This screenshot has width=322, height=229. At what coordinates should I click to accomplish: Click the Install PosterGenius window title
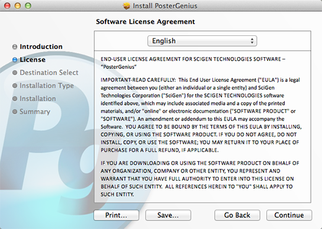tap(165, 6)
